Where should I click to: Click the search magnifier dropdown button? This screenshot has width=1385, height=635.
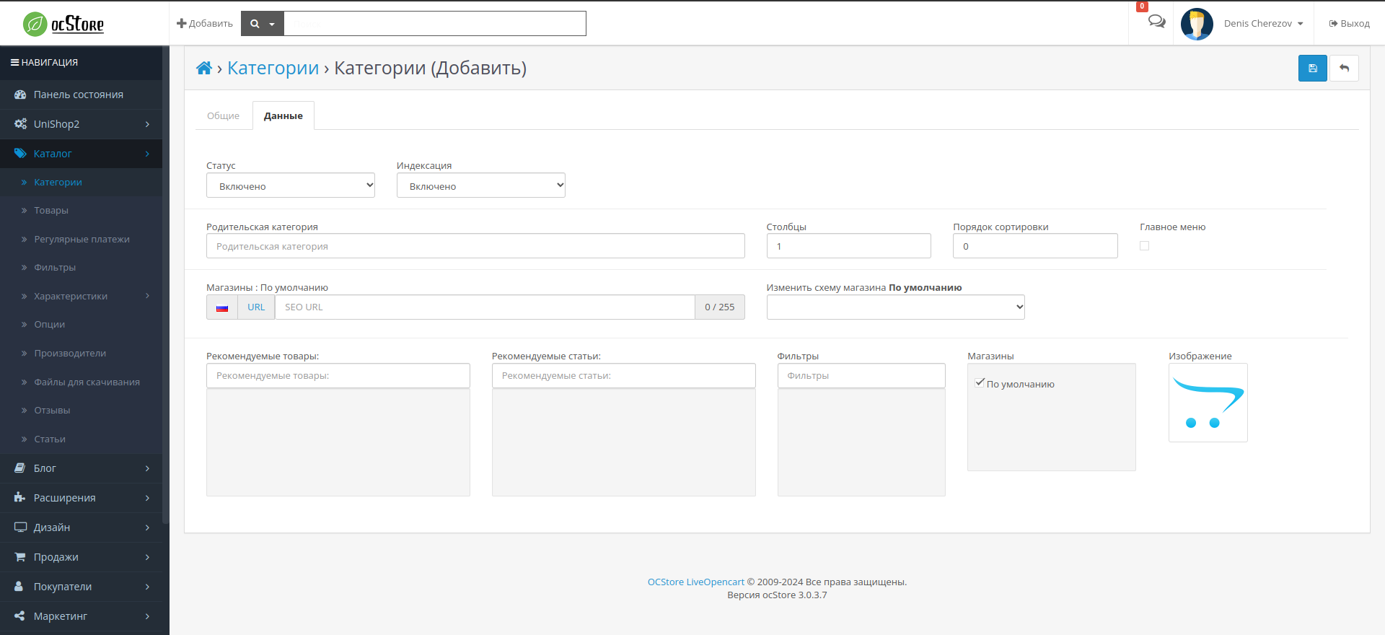pyautogui.click(x=262, y=24)
